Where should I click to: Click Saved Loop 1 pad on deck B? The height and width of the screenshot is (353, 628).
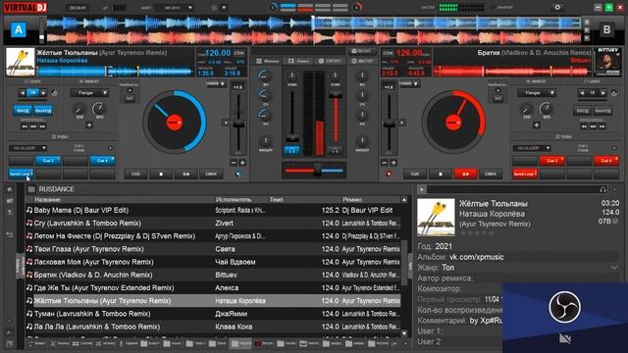(x=525, y=175)
